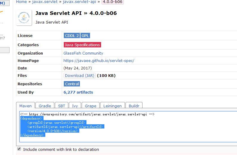Open javax.servlet-api in the breadcrumb

[x=79, y=2]
